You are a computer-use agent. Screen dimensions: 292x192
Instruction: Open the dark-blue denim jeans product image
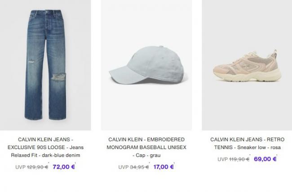coord(45,65)
